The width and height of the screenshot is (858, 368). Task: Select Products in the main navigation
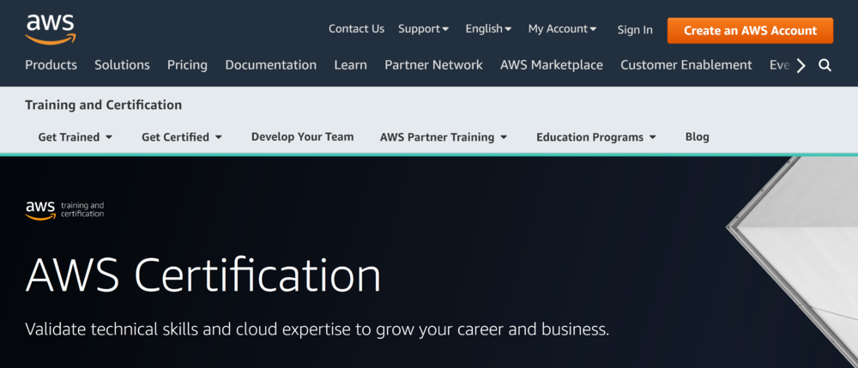tap(51, 65)
